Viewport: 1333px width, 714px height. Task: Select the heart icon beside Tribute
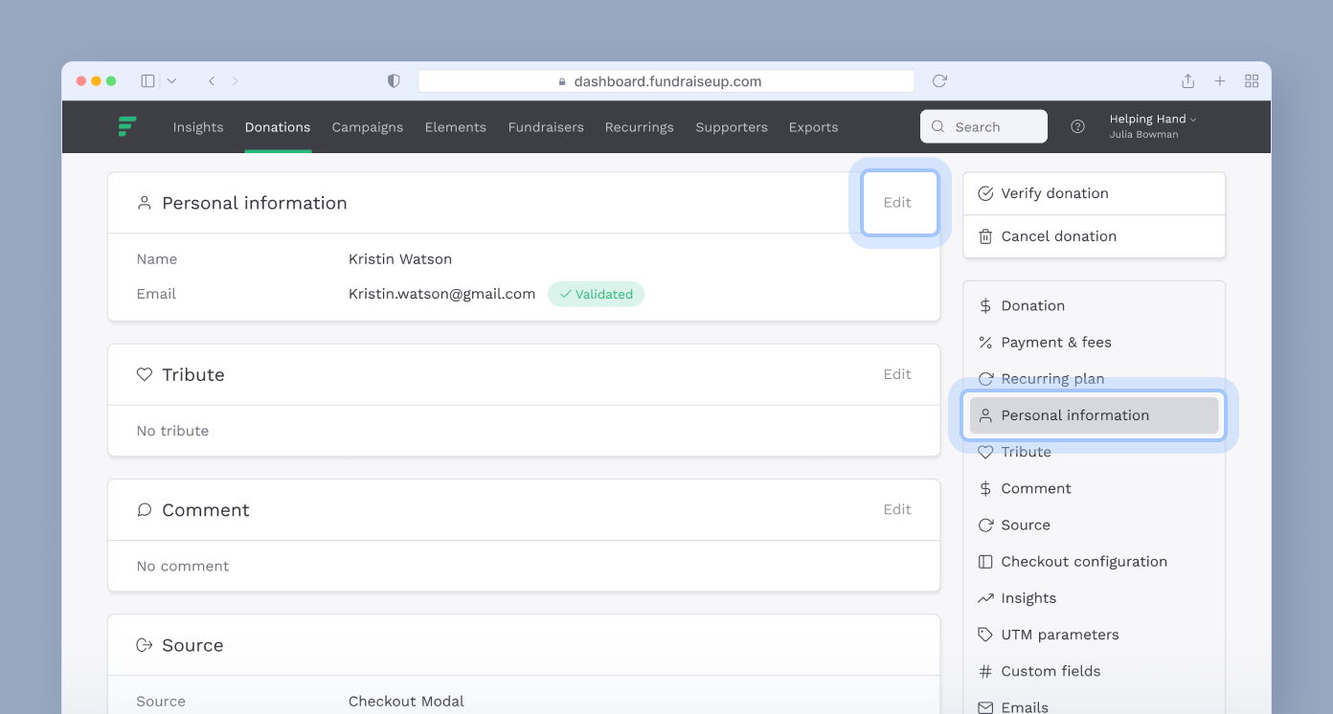[x=985, y=452]
